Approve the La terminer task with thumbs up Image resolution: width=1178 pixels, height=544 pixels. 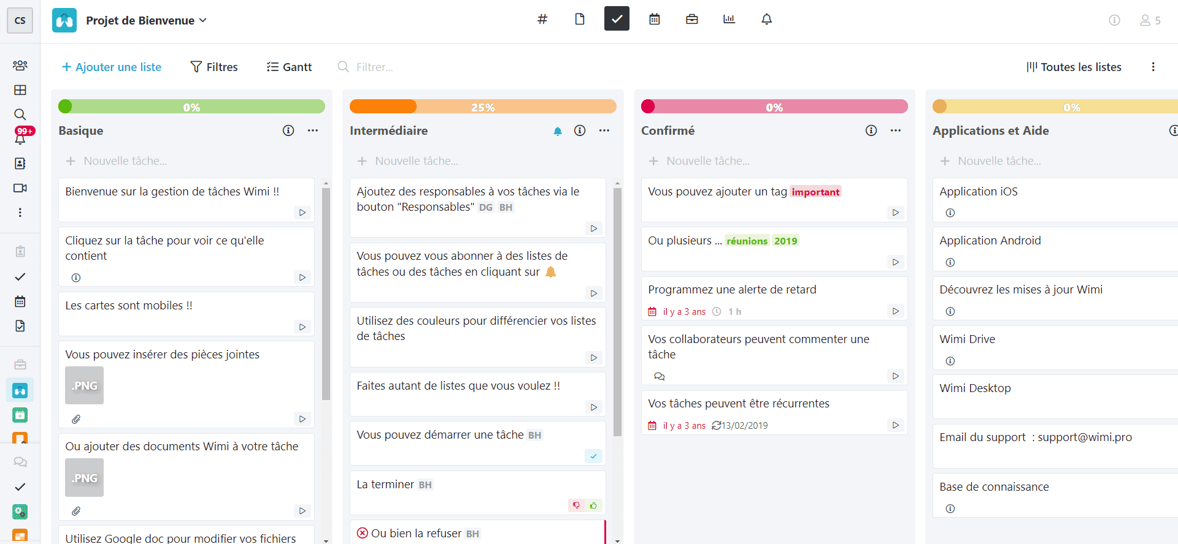tap(593, 505)
